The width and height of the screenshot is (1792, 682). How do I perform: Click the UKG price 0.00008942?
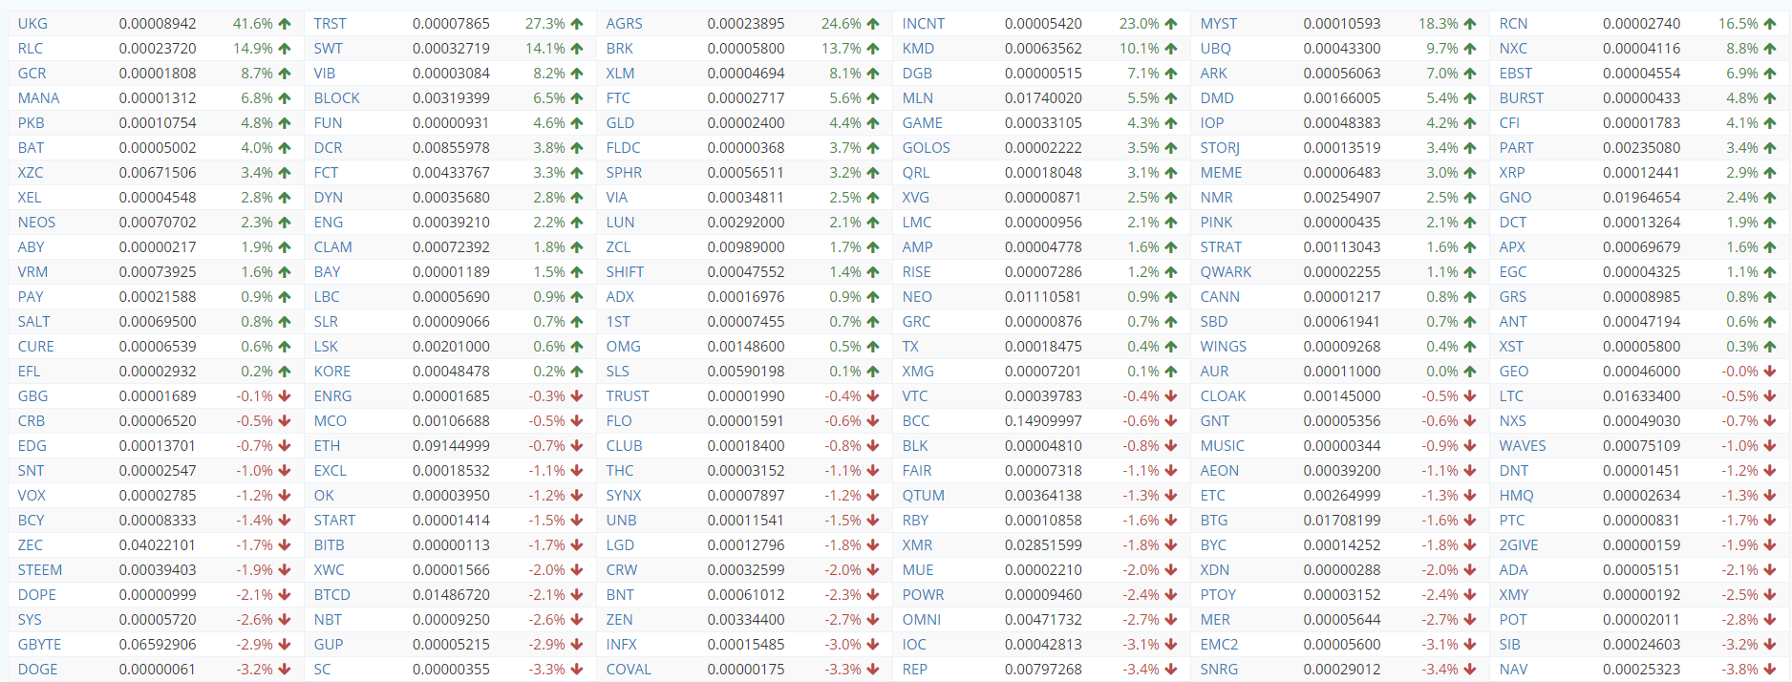tap(158, 24)
